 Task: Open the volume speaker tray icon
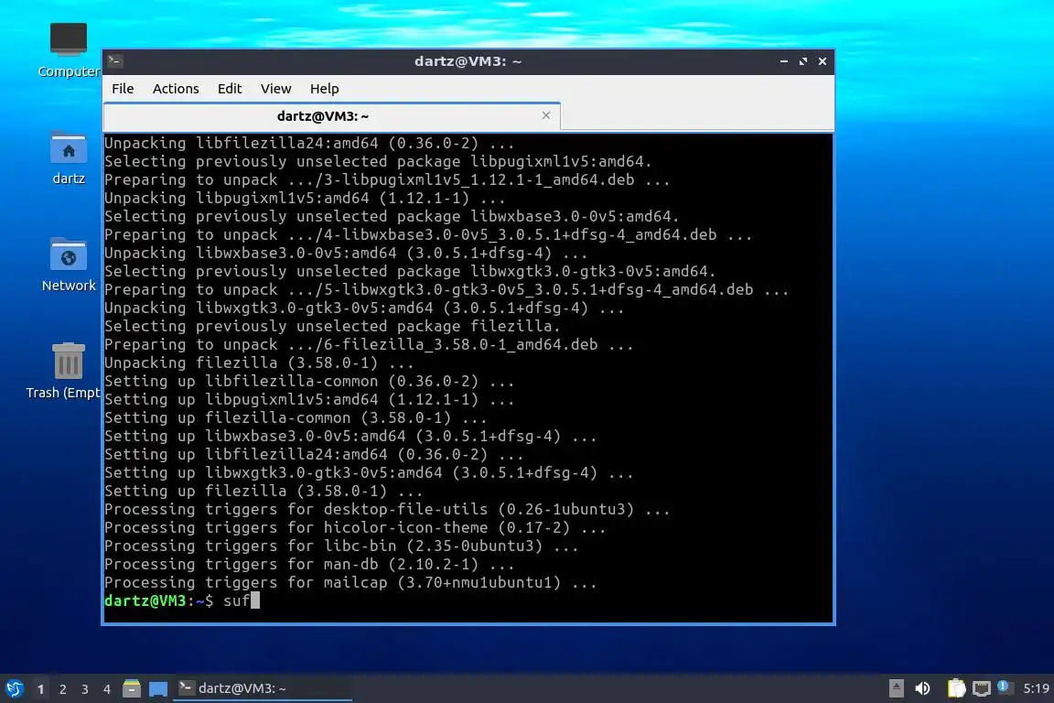click(923, 688)
